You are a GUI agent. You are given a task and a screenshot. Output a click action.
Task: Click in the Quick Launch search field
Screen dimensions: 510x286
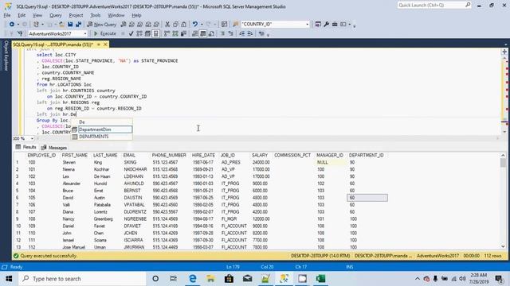pos(433,6)
